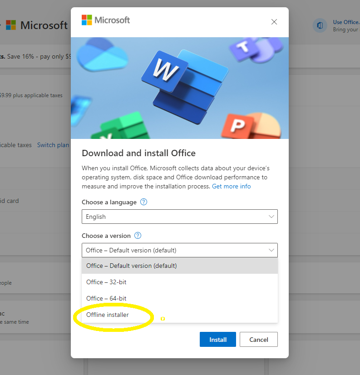Image resolution: width=360 pixels, height=375 pixels.
Task: Select the Office – 32-bit option
Action: [x=180, y=282]
